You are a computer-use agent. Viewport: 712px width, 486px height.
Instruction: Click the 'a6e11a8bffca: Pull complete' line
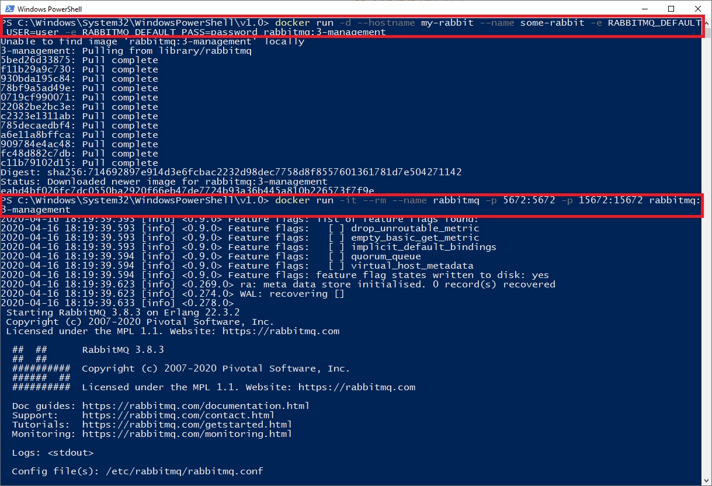79,135
